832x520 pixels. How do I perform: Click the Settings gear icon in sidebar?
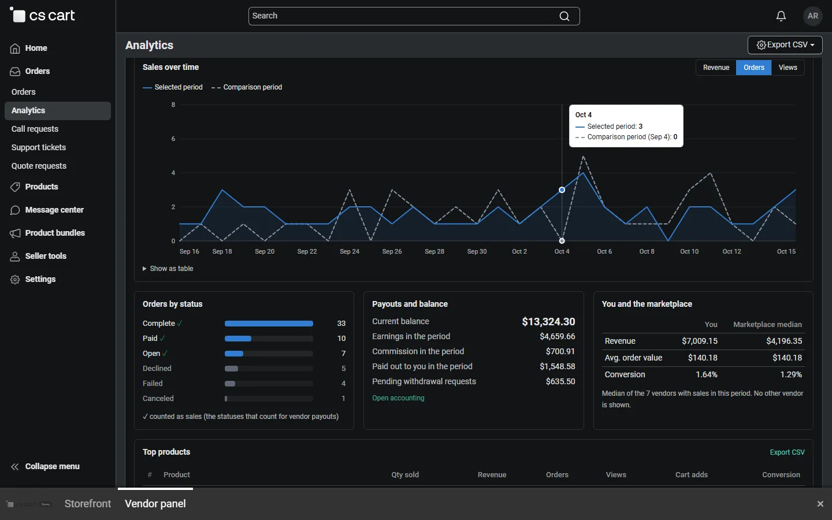pyautogui.click(x=15, y=280)
